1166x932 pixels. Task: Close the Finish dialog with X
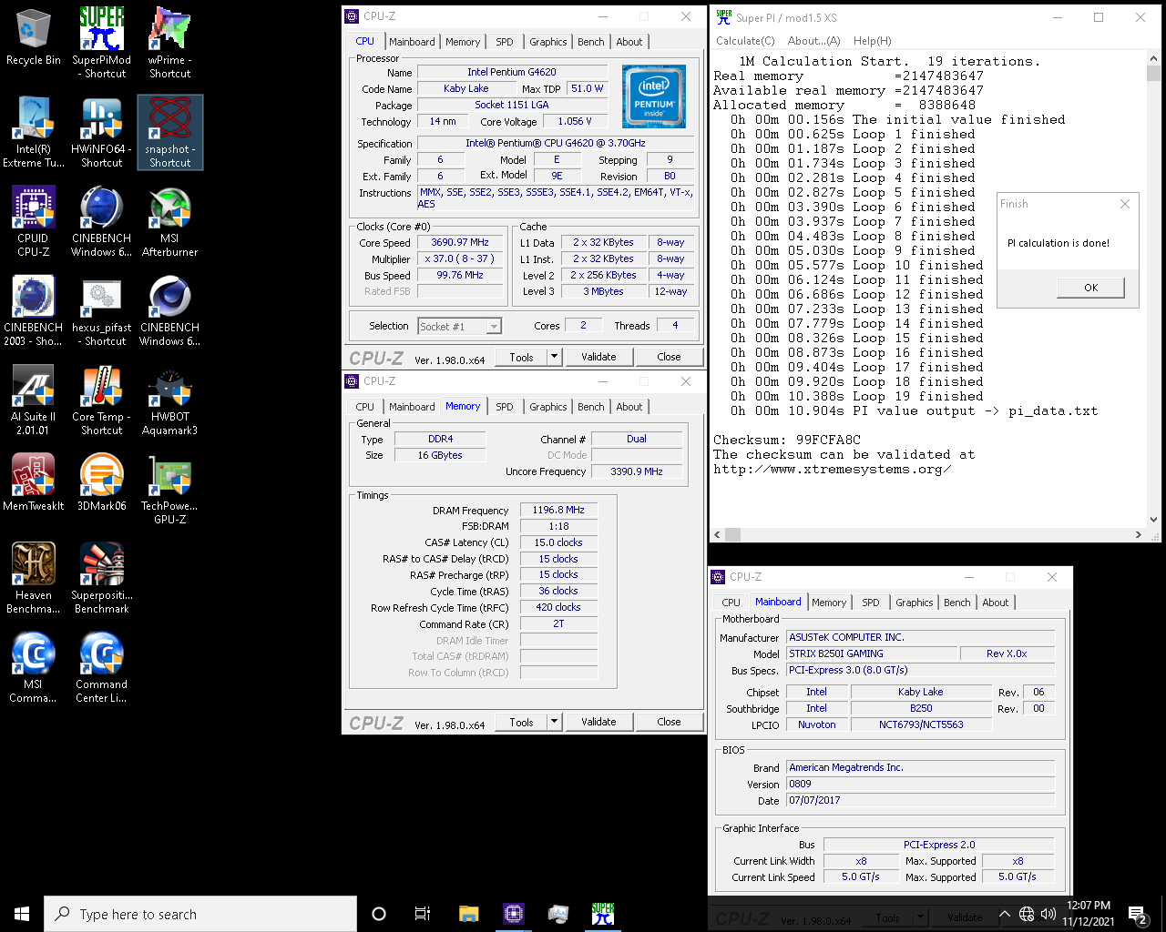click(x=1125, y=204)
